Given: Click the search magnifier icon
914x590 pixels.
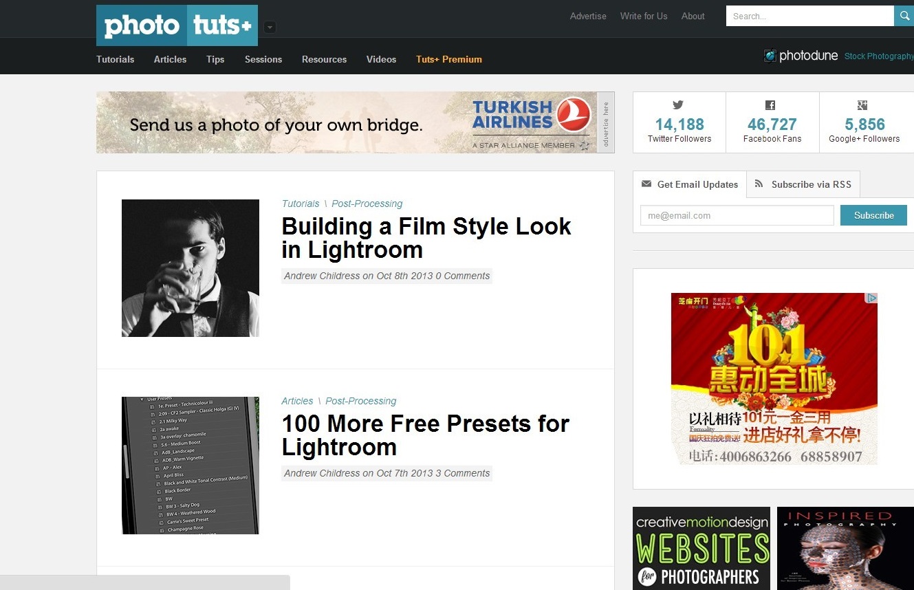Looking at the screenshot, I should pos(904,16).
